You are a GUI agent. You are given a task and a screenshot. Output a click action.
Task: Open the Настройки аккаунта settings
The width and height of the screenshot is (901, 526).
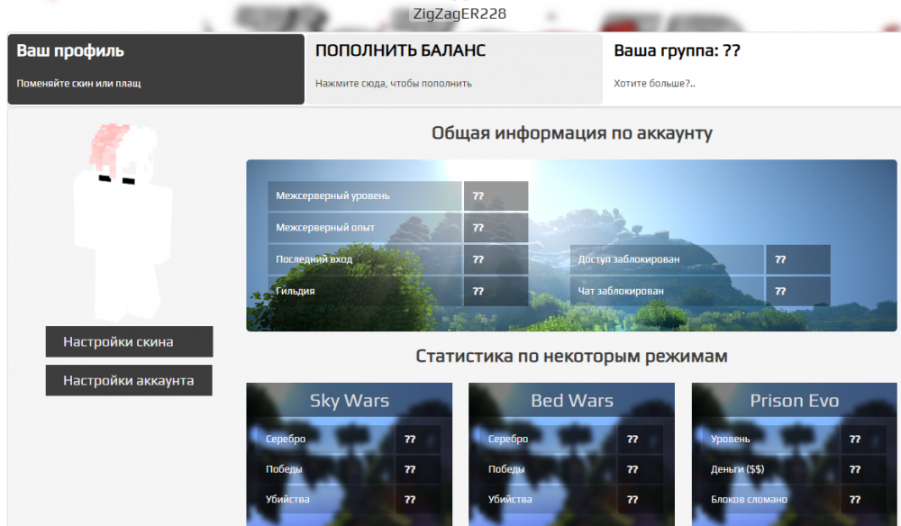pyautogui.click(x=129, y=380)
